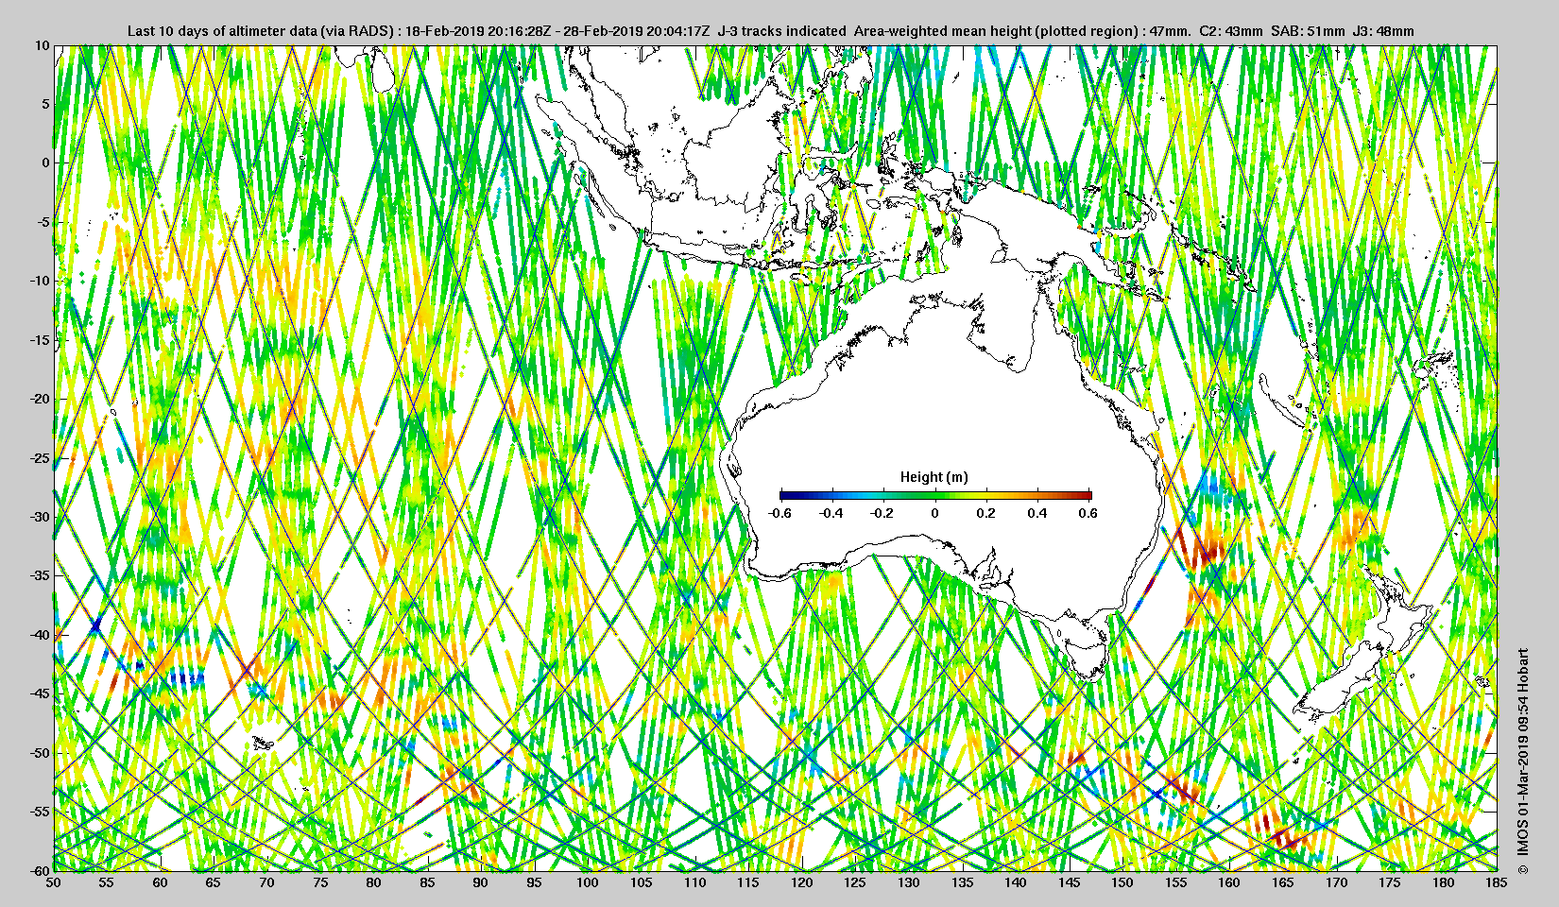
Task: Pick the dark blue end of the height colorbar
Action: [784, 495]
